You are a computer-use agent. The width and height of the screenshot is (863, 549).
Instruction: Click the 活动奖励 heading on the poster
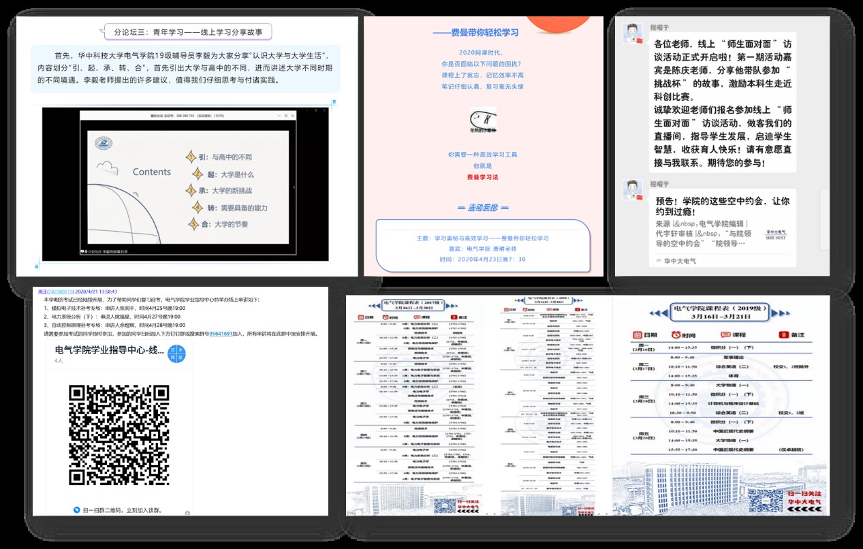pos(482,208)
